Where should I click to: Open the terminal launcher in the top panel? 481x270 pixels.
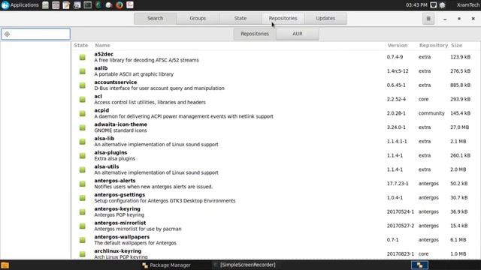[87, 5]
